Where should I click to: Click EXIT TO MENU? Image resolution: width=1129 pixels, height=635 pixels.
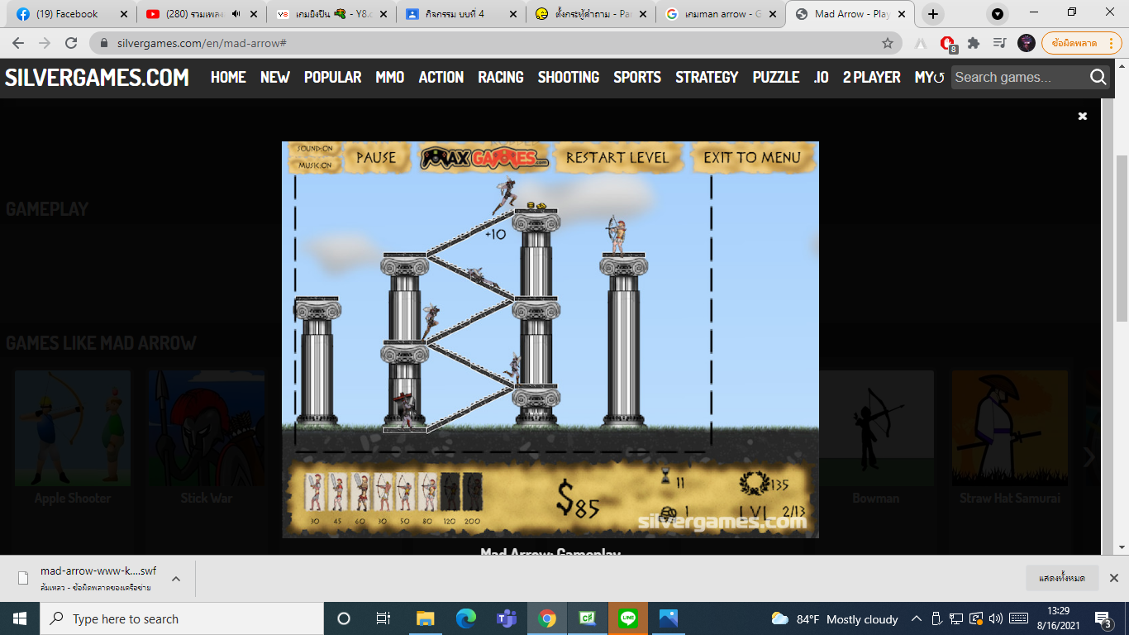[752, 157]
